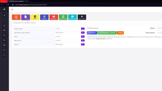Image resolution: width=162 pixels, height=91 pixels.
Task: Open the home icon in sidebar
Action: [x=4, y=15]
